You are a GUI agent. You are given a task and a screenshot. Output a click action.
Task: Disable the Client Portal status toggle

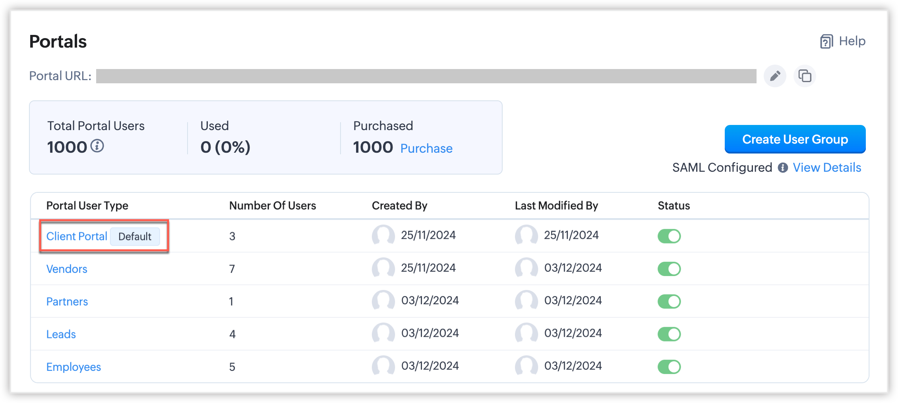click(669, 236)
